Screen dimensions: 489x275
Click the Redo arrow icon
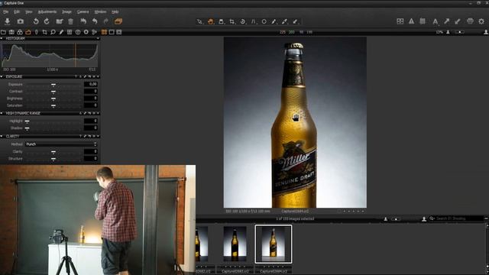105,21
